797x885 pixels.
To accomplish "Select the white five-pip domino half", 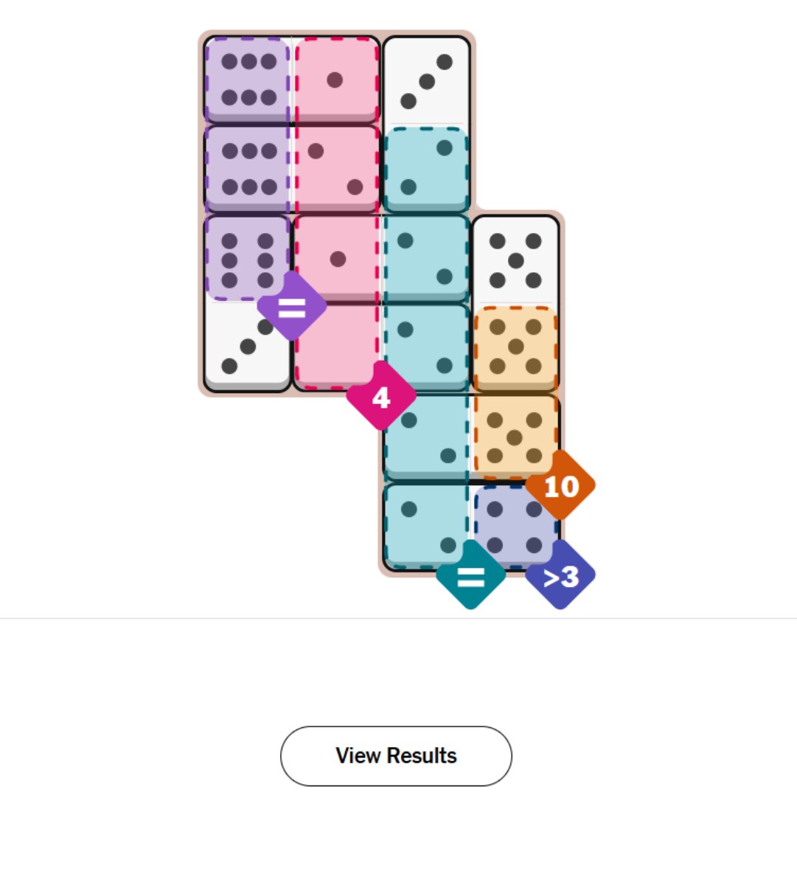I will click(x=515, y=258).
